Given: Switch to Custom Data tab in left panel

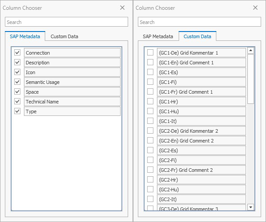Looking at the screenshot, I should pos(64,36).
